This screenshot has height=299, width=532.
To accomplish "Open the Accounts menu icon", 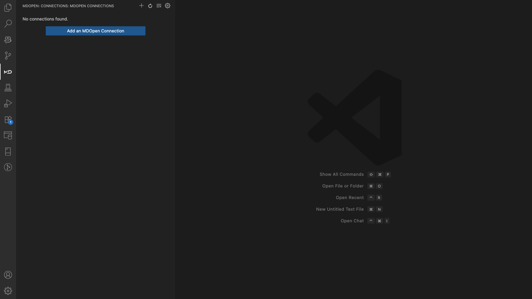I will tap(8, 275).
